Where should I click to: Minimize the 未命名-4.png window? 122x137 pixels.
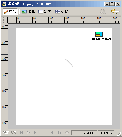(x=107, y=4)
